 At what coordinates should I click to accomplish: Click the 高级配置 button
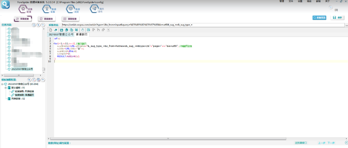(x=70, y=19)
